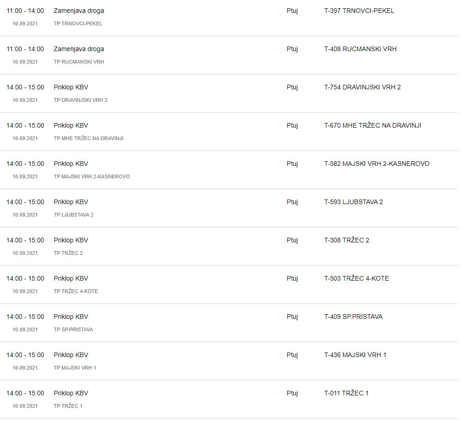The width and height of the screenshot is (461, 423).
Task: Click the first Zamenjava droga title
Action: pos(79,11)
